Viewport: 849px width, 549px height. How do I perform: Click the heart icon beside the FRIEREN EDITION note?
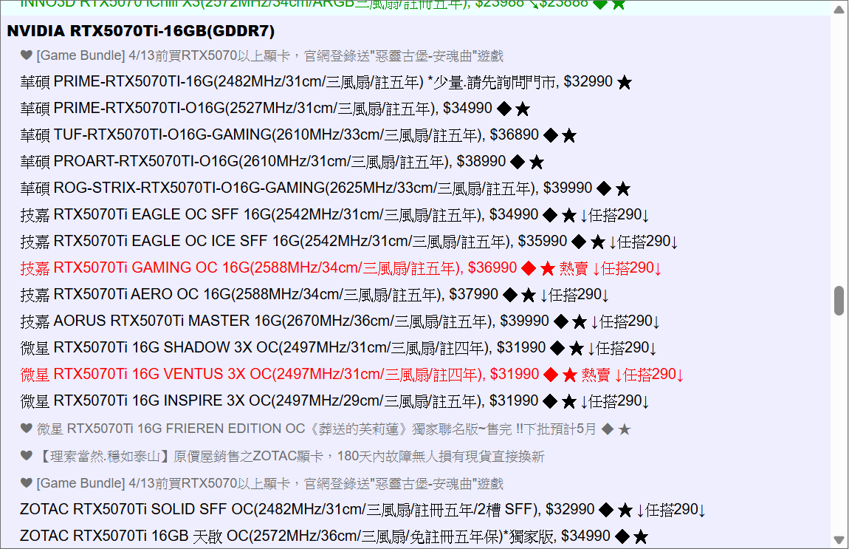tap(27, 429)
